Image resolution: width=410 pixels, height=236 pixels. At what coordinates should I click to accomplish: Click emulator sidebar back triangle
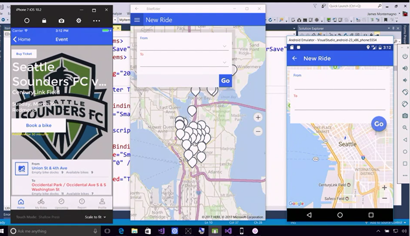tap(405, 140)
